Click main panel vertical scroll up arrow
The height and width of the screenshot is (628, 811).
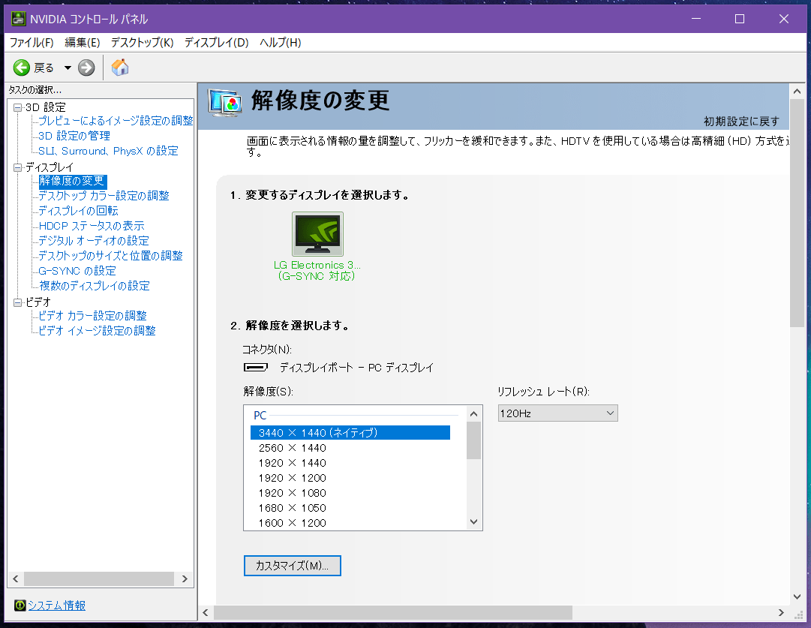click(x=797, y=92)
